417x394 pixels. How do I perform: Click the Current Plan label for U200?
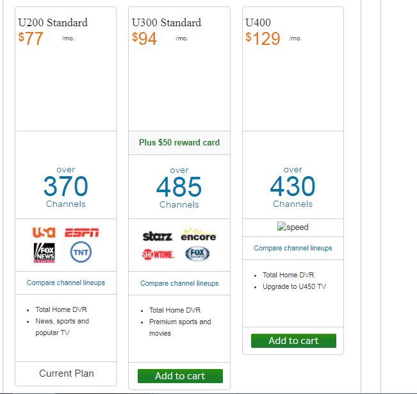pyautogui.click(x=66, y=373)
